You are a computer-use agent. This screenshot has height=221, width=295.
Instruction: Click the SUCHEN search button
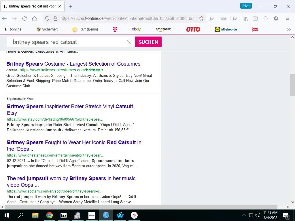[148, 42]
